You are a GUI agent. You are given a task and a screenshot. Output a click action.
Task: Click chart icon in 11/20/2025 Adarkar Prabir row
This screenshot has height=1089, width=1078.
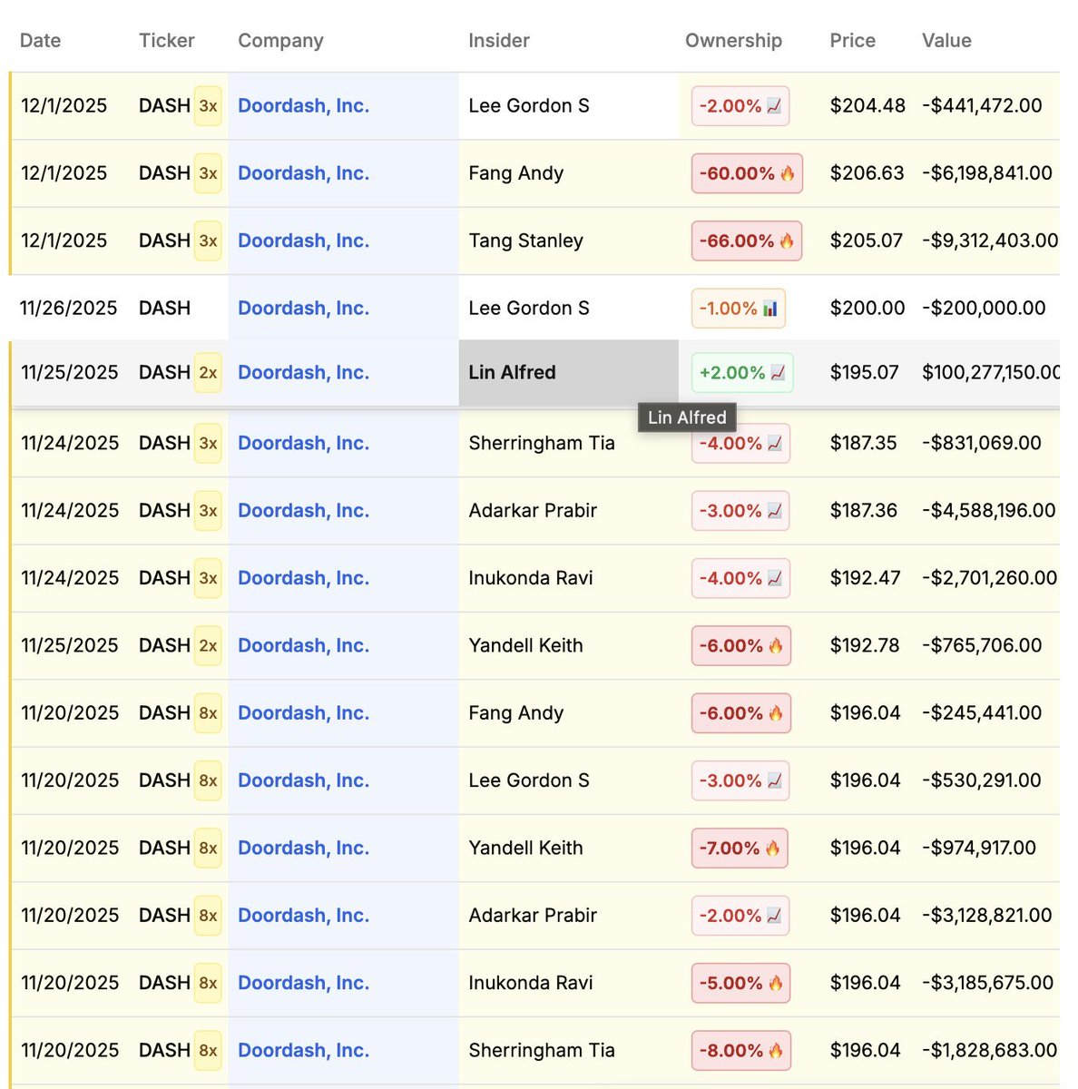774,916
